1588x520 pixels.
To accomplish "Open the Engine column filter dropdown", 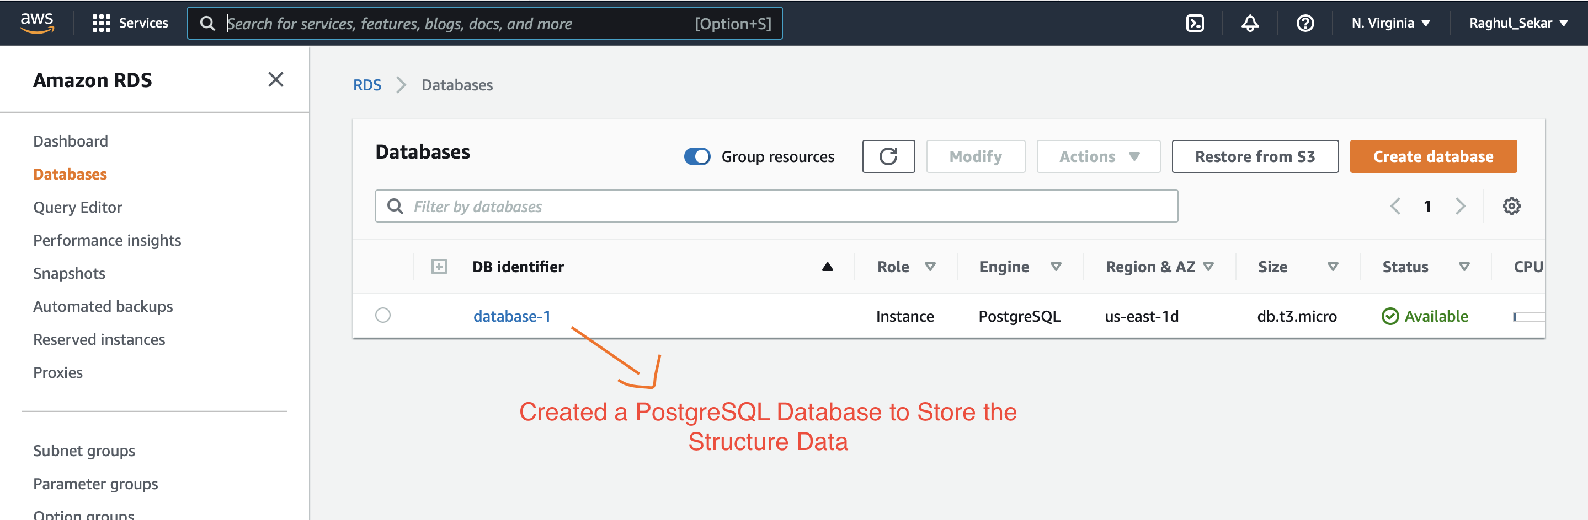I will tap(1057, 267).
